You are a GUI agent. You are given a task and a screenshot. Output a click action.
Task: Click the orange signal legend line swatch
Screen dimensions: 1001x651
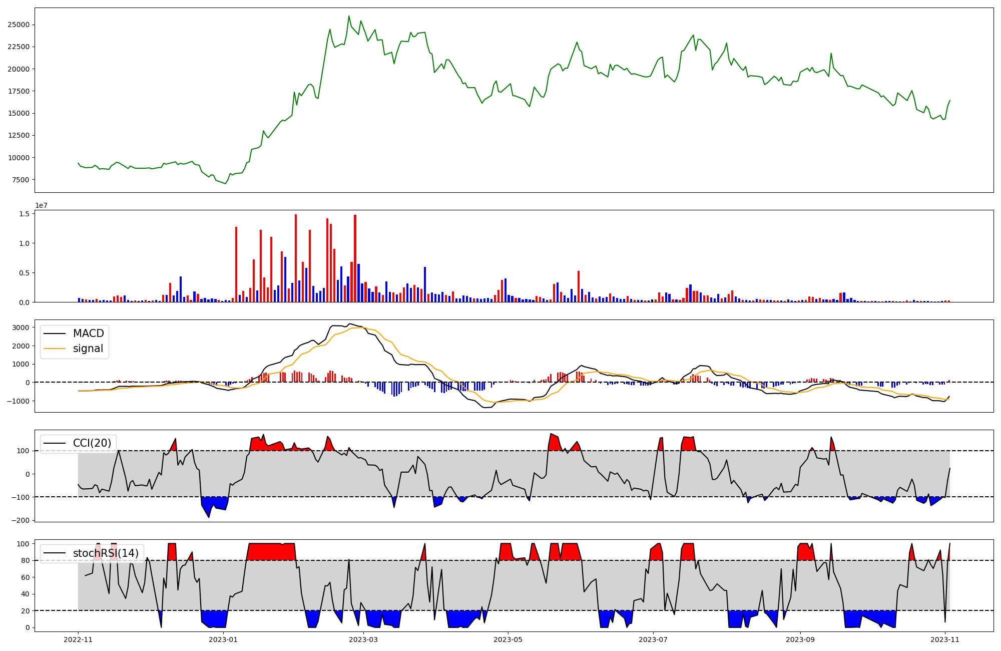tap(55, 349)
